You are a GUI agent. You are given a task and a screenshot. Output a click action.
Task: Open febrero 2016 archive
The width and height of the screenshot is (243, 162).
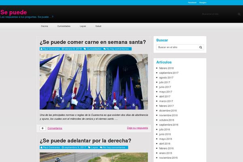(166, 148)
